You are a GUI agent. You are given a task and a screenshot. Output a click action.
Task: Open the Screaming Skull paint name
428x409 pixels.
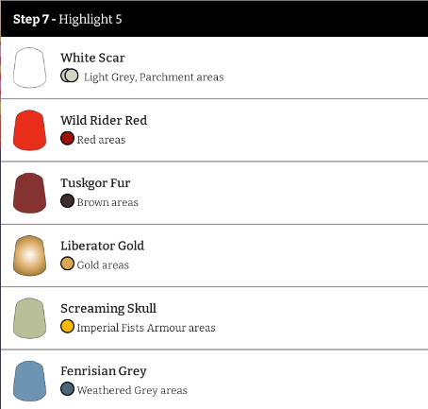point(108,309)
